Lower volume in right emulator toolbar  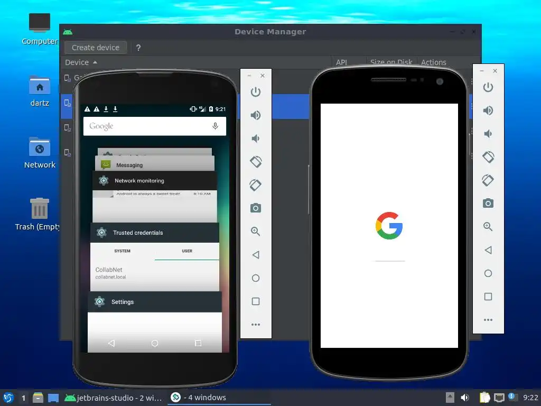click(x=488, y=134)
